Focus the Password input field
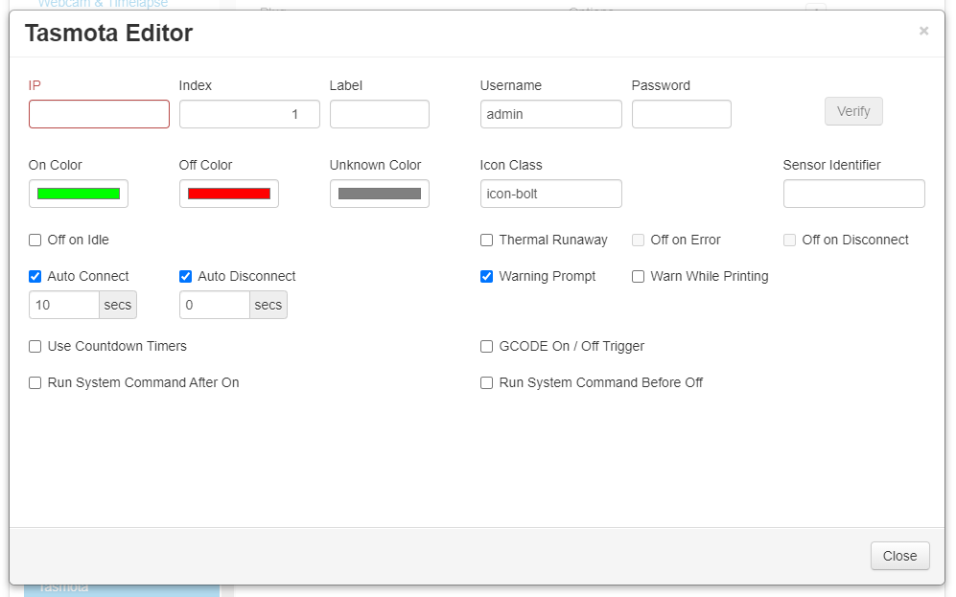This screenshot has width=956, height=597. point(681,114)
